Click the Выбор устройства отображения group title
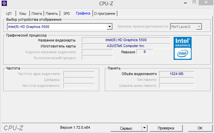The width and height of the screenshot is (214, 133). [34, 19]
